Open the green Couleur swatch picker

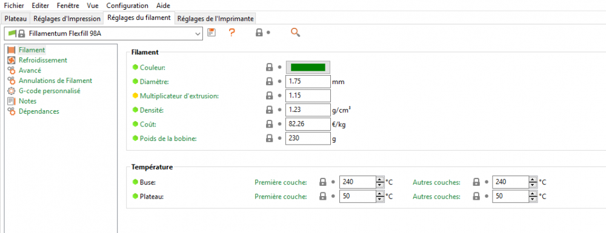tap(308, 68)
